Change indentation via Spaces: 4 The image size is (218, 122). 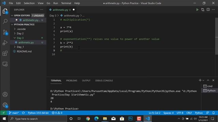(168, 113)
